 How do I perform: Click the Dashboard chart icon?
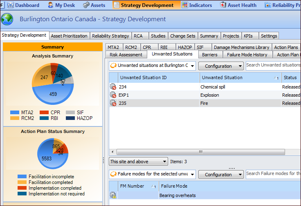pyautogui.click(x=10, y=5)
